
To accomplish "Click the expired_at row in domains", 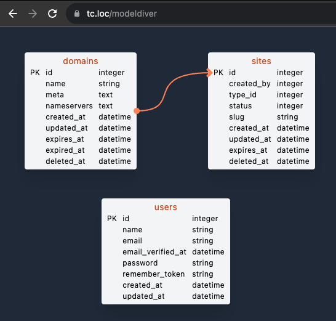I will [81, 150].
